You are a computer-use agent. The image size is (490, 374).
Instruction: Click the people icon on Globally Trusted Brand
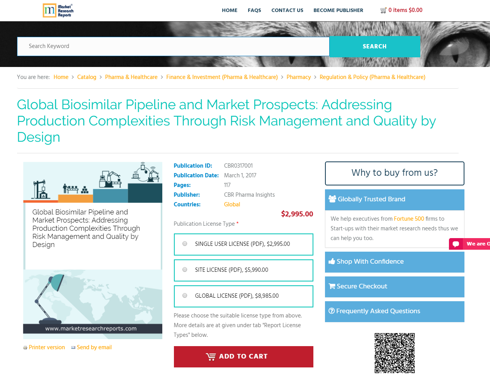pyautogui.click(x=332, y=199)
